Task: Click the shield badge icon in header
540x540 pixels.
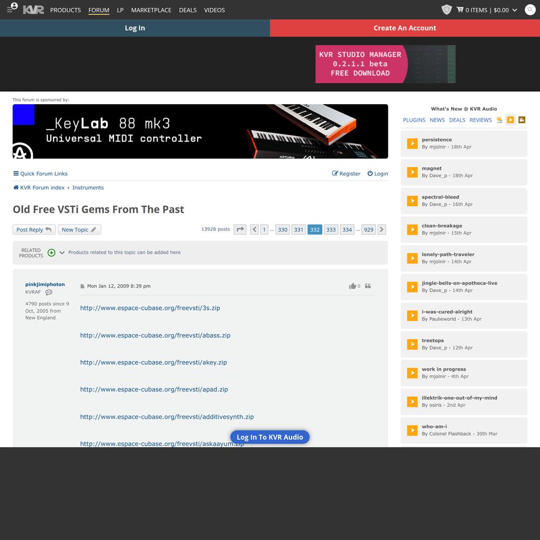Action: (x=447, y=10)
